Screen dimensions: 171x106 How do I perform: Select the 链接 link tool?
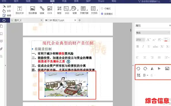click(42, 10)
